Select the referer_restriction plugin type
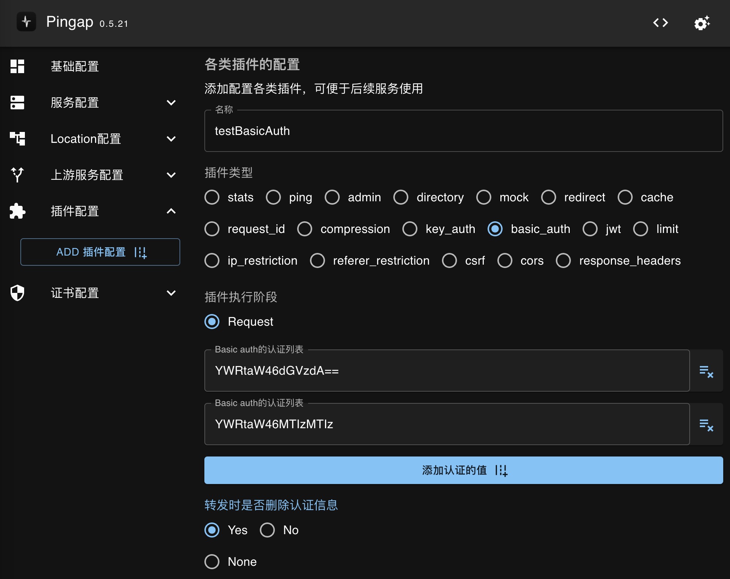The image size is (730, 579). pos(317,260)
